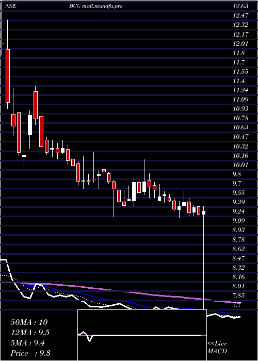Image resolution: width=258 pixels, height=361 pixels.
Task: Click the Price : 9.3 reading
Action: coord(30,353)
